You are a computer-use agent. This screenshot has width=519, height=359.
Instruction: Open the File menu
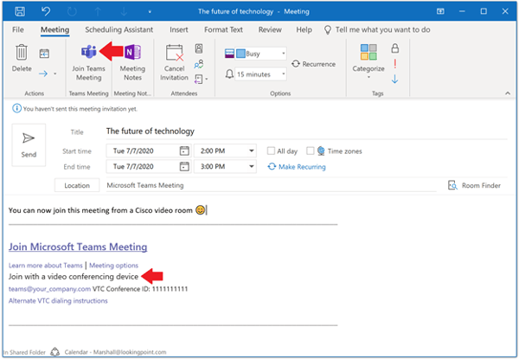click(18, 29)
